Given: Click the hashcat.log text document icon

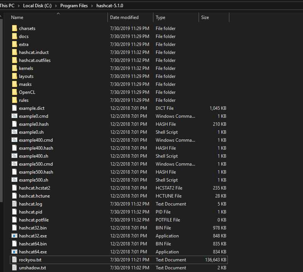Looking at the screenshot, I should [x=14, y=204].
